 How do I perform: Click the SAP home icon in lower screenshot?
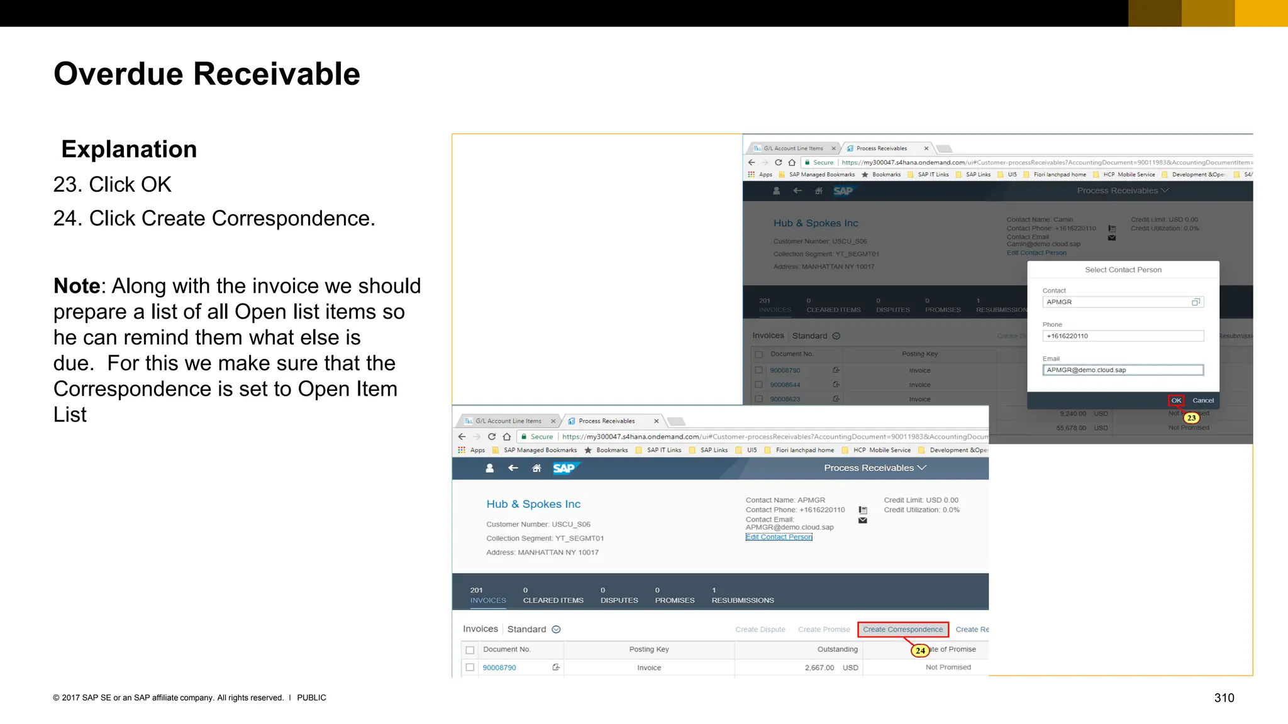[x=536, y=468]
